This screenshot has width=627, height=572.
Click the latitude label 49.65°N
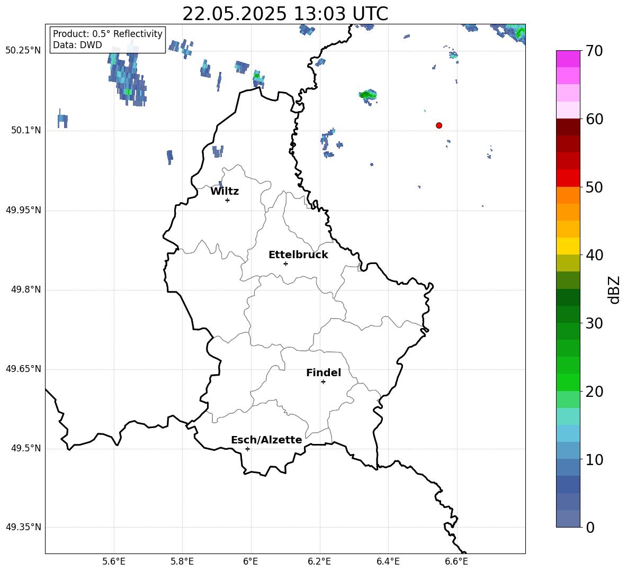[23, 369]
